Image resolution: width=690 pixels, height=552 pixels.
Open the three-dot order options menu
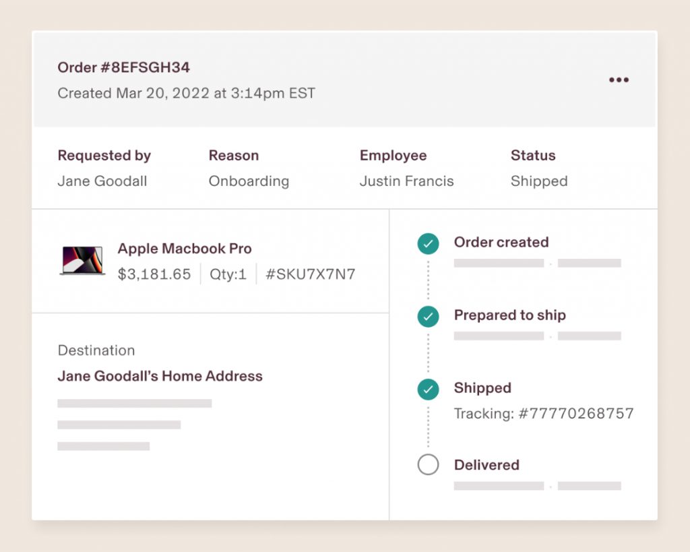(x=619, y=80)
